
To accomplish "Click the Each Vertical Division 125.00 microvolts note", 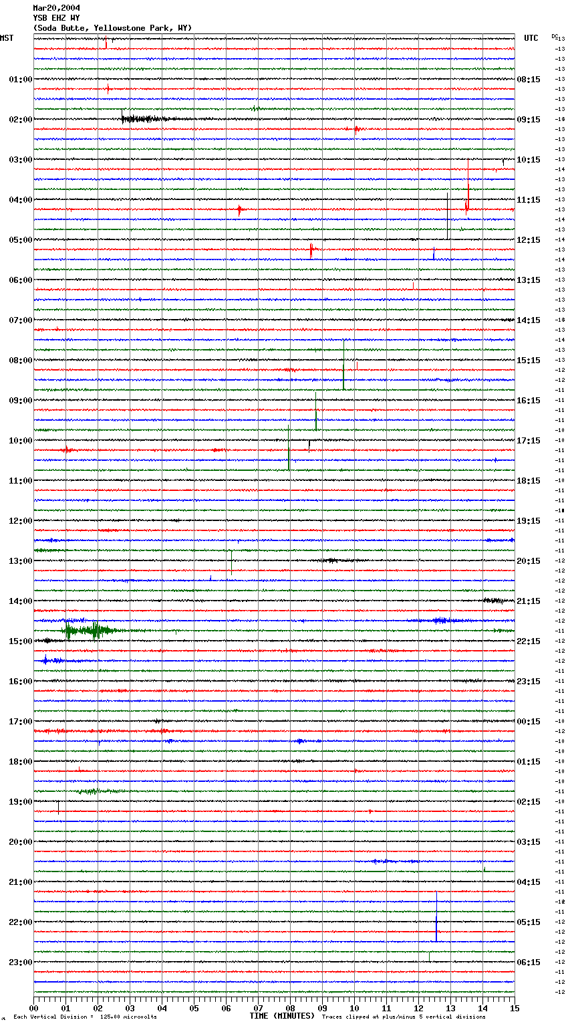I will pos(86,1017).
